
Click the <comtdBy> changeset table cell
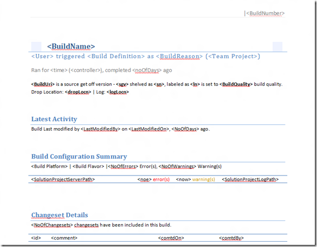(231, 238)
